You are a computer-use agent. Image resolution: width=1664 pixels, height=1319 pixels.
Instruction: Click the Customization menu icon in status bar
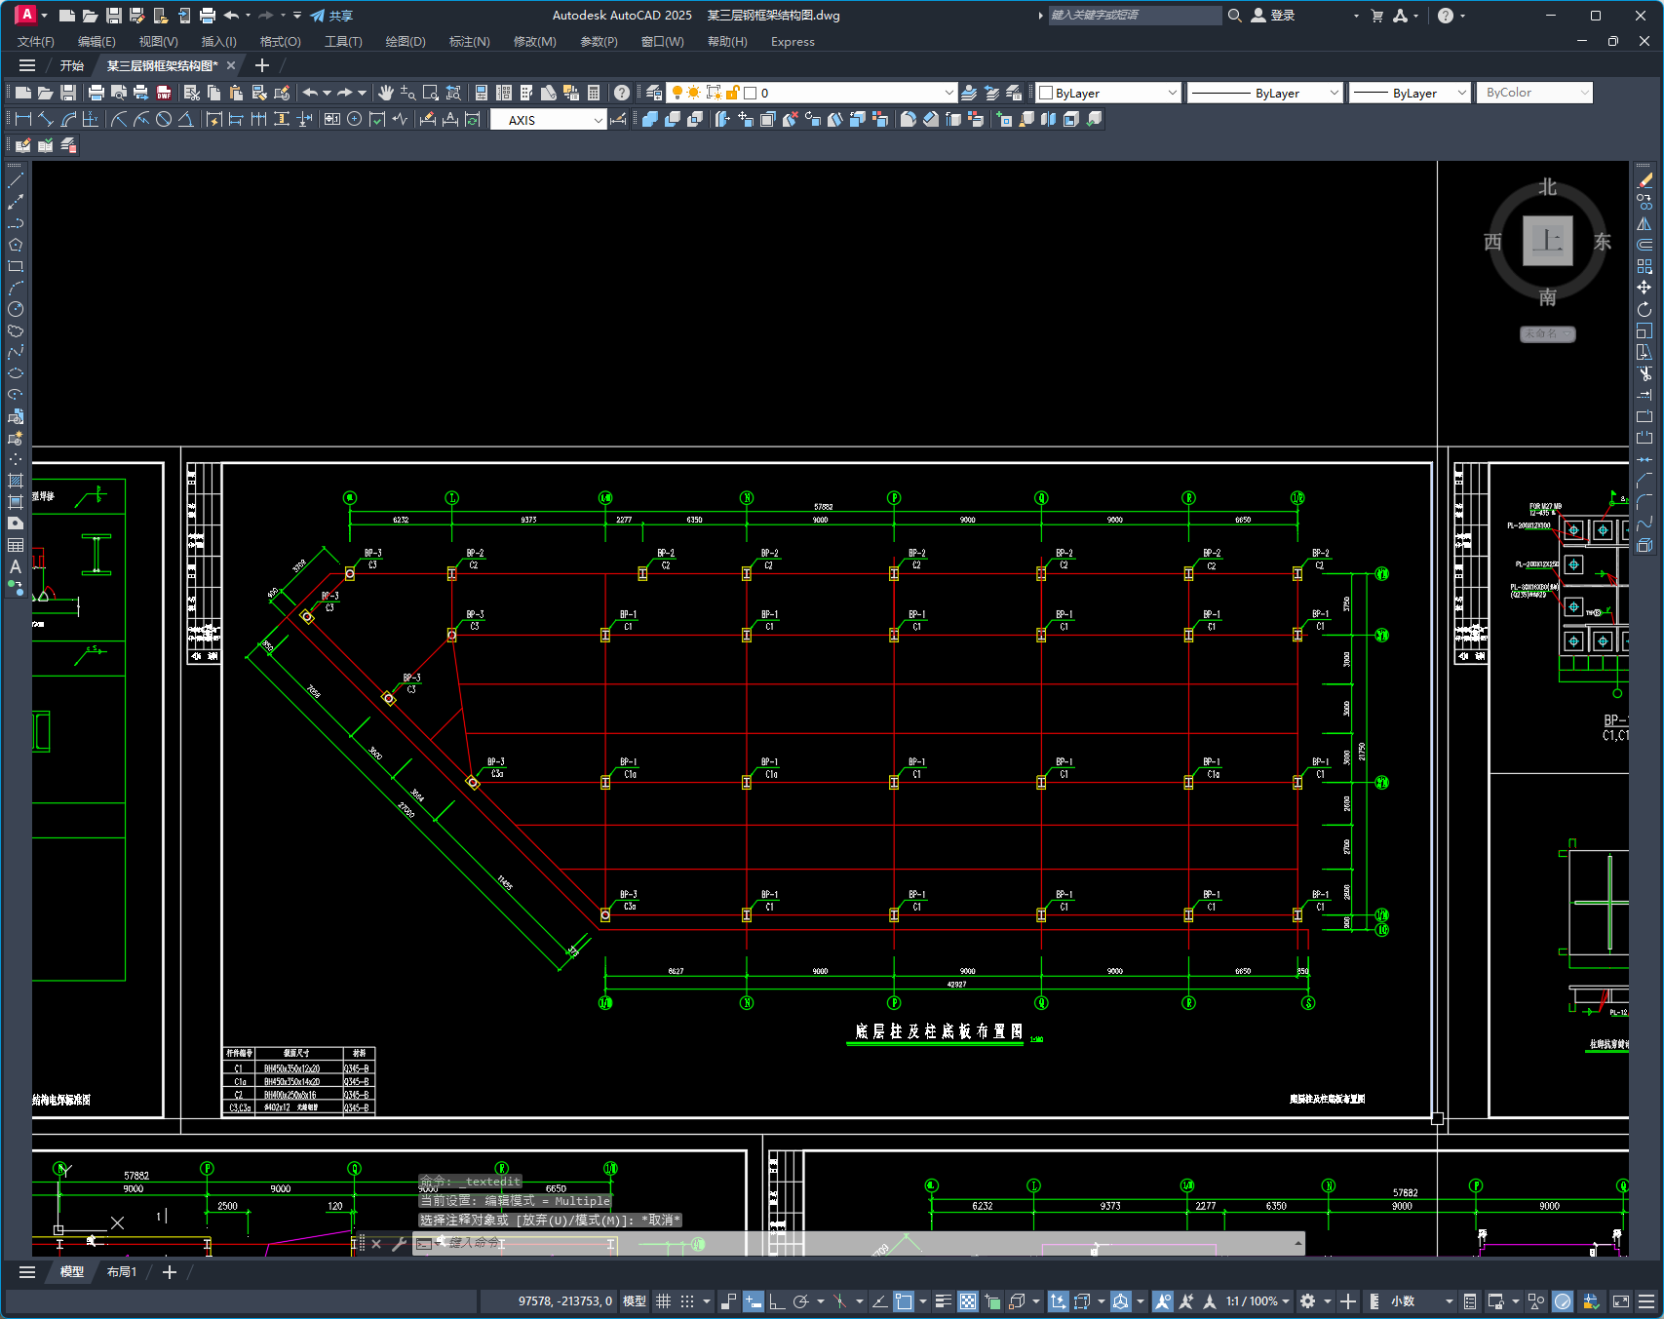click(1646, 1301)
